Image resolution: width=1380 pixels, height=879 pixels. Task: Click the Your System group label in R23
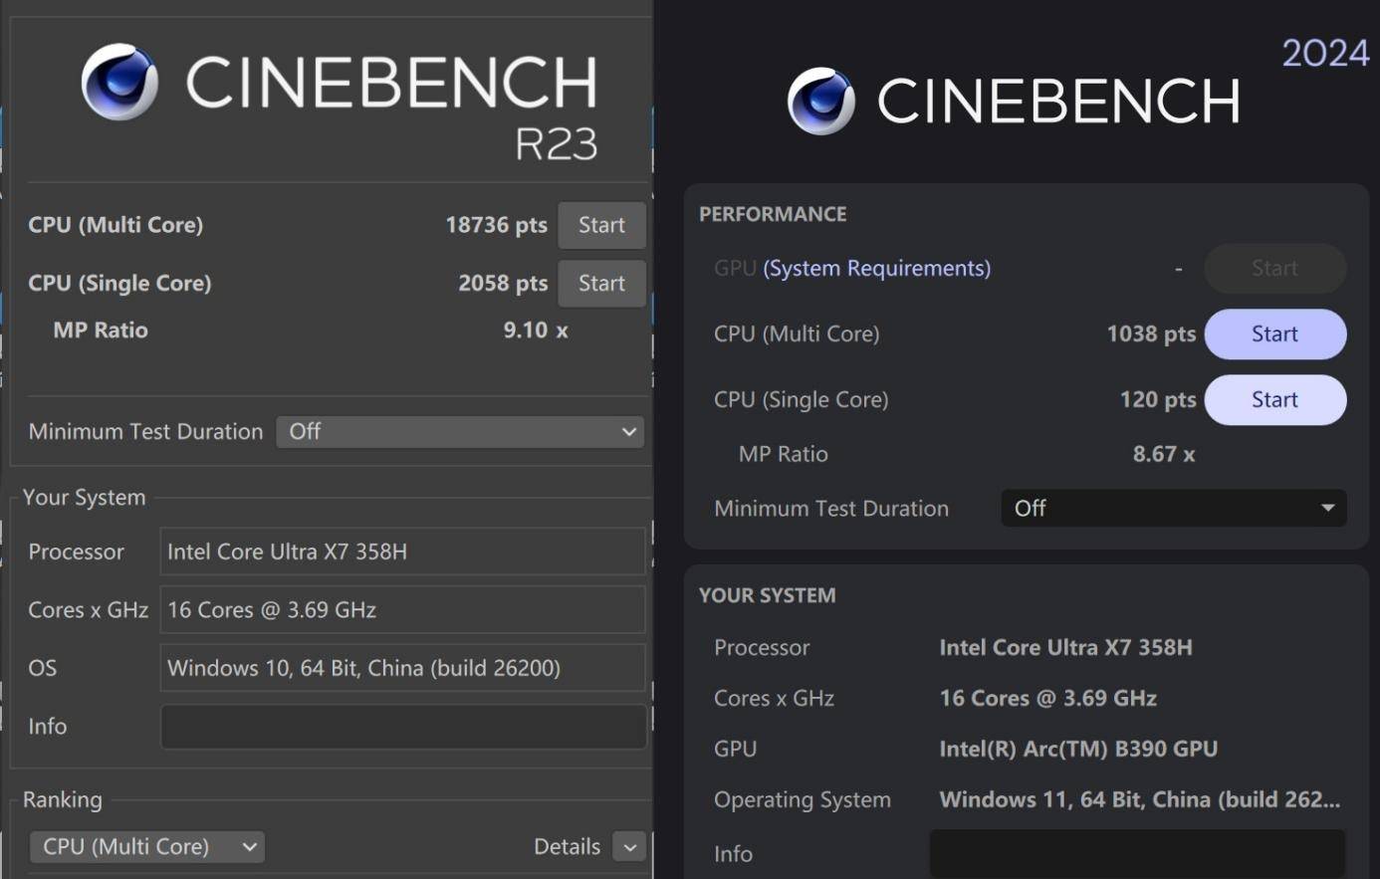point(85,497)
